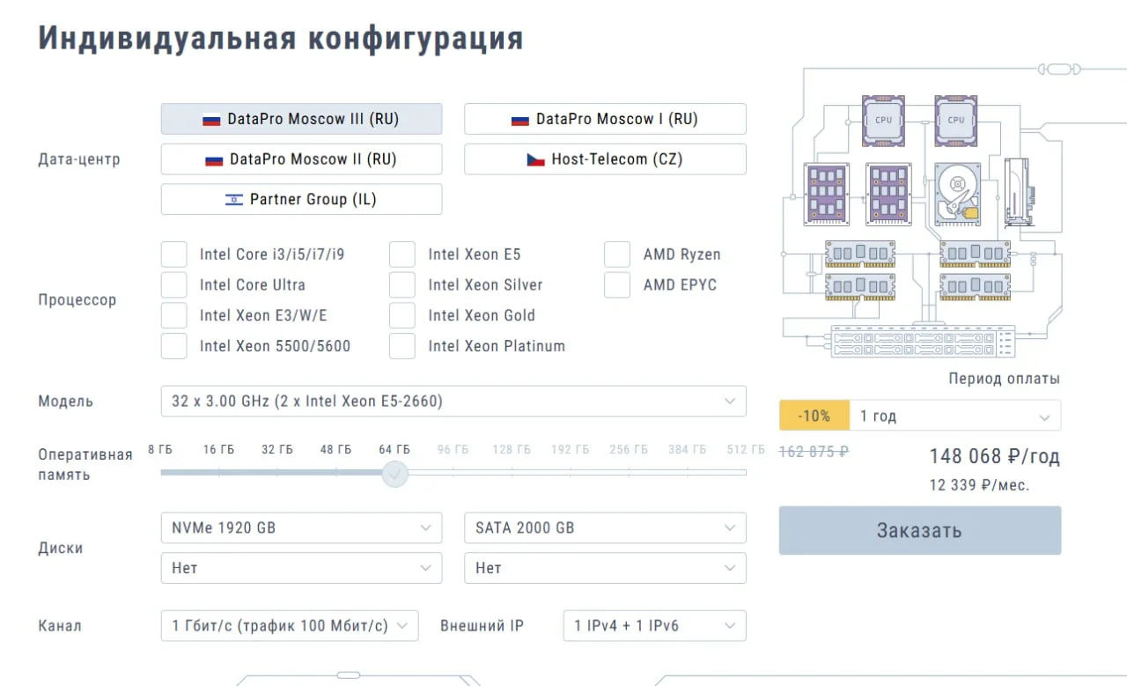Check the Intel Xeon E5 processor box
Viewport: 1127px width, 686px height.
[402, 254]
